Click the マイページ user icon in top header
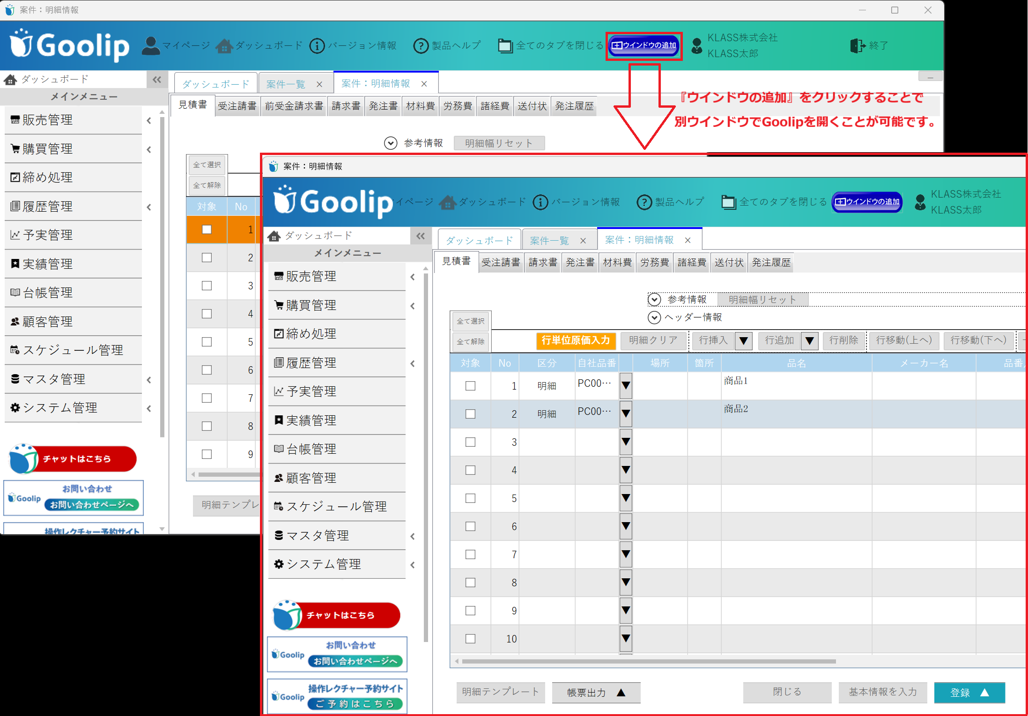Image resolution: width=1028 pixels, height=716 pixels. point(151,46)
